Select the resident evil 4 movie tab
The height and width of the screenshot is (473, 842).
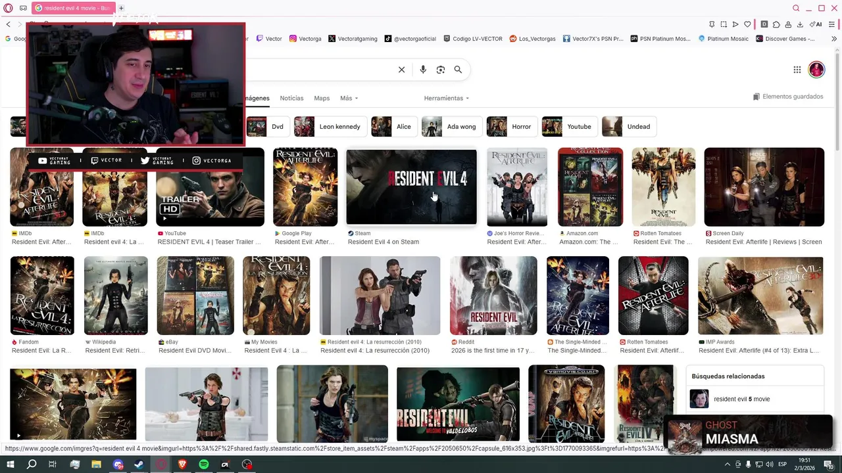pos(74,8)
